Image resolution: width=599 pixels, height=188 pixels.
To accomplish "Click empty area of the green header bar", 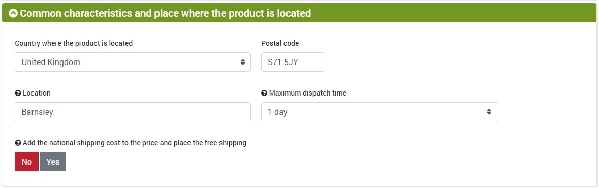I will click(451, 13).
